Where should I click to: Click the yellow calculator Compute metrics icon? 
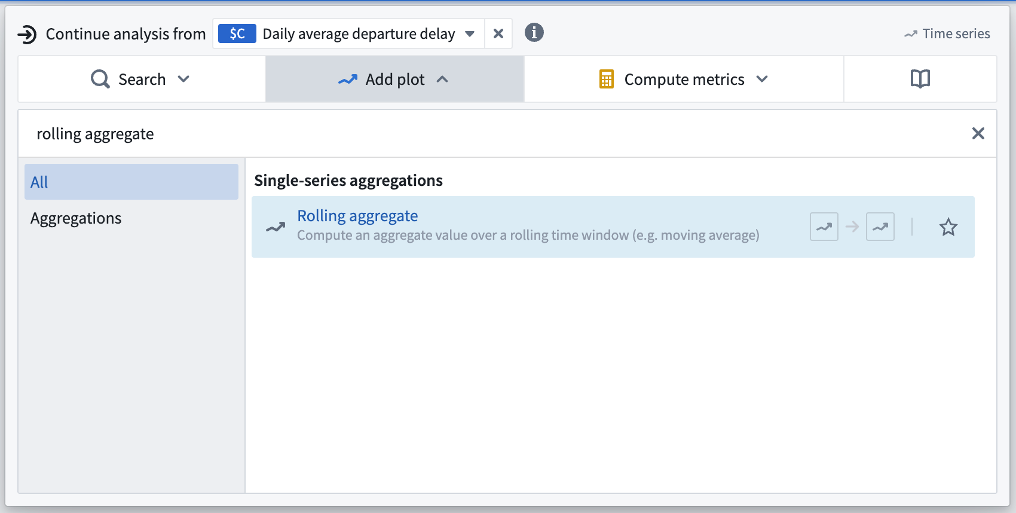(x=605, y=78)
